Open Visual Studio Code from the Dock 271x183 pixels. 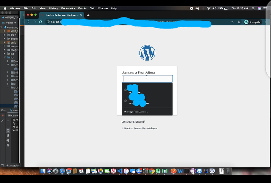pyautogui.click(x=120, y=171)
